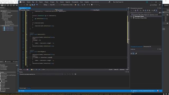Open the Файл menu in Visual Studio
The width and height of the screenshot is (169, 95).
(x=24, y=2)
